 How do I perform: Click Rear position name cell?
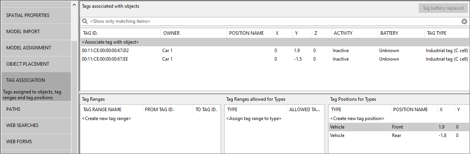tap(397, 135)
